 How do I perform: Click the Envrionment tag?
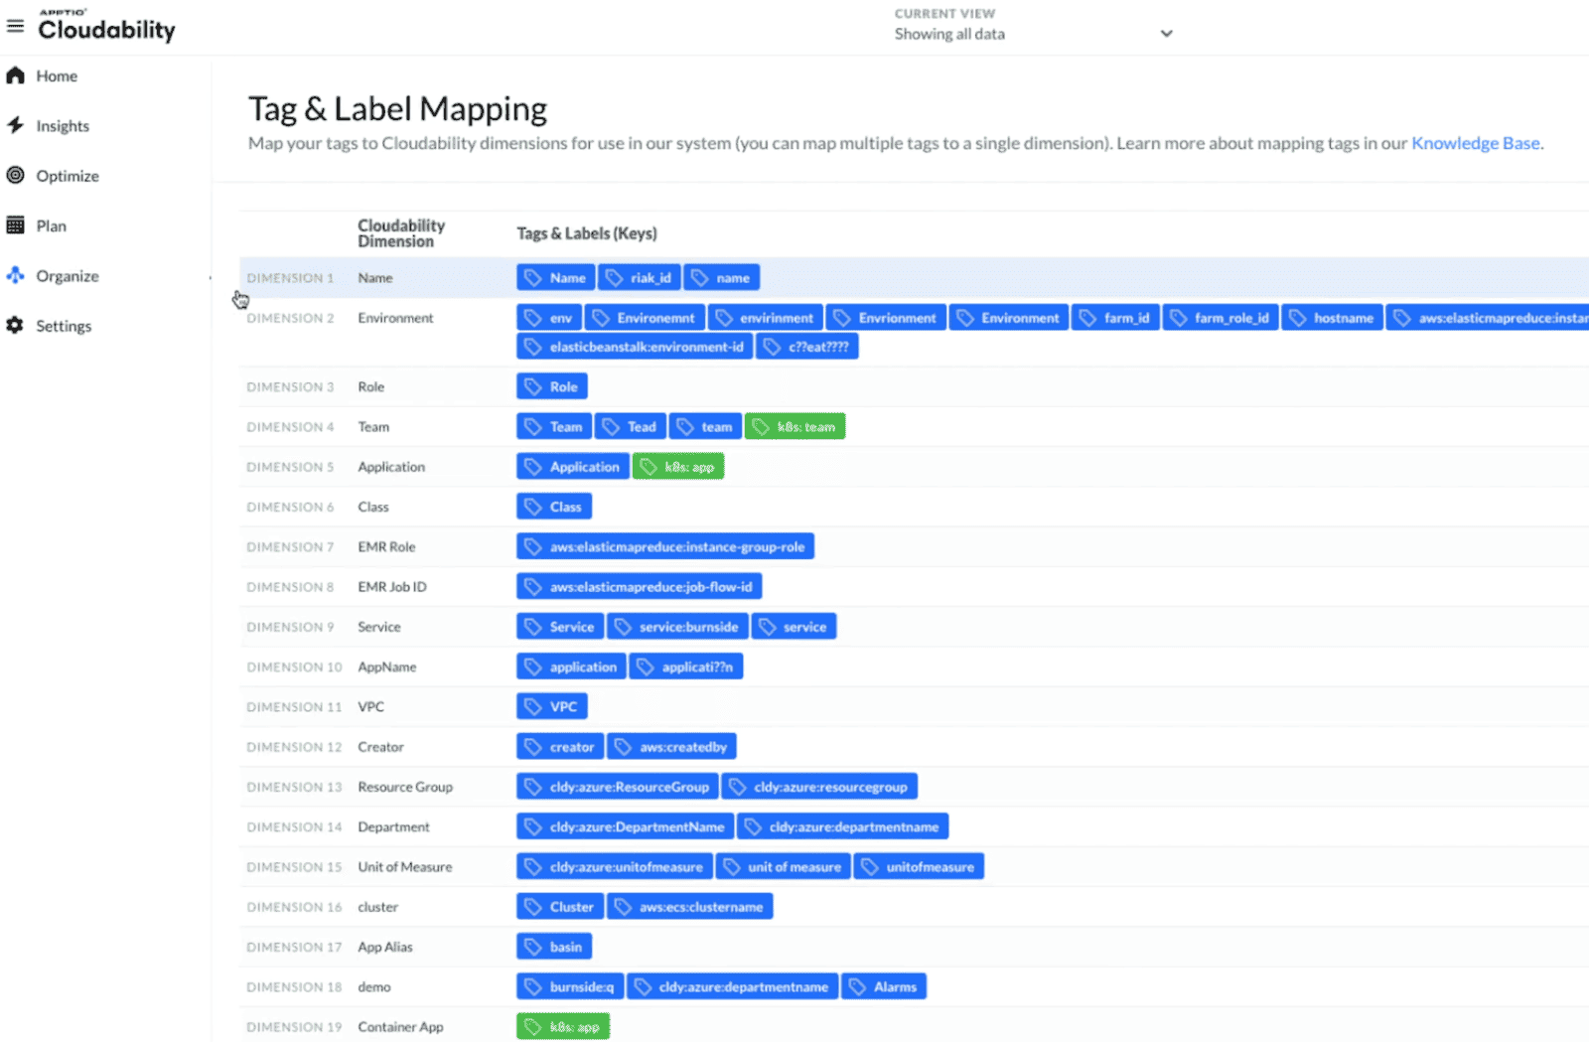click(x=886, y=318)
